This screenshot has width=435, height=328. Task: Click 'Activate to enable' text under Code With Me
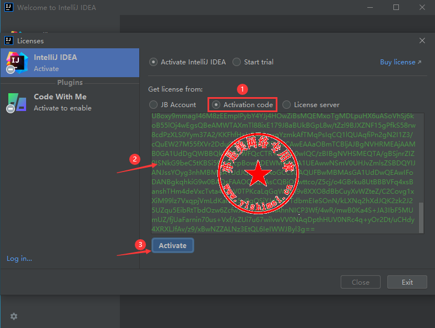(63, 108)
